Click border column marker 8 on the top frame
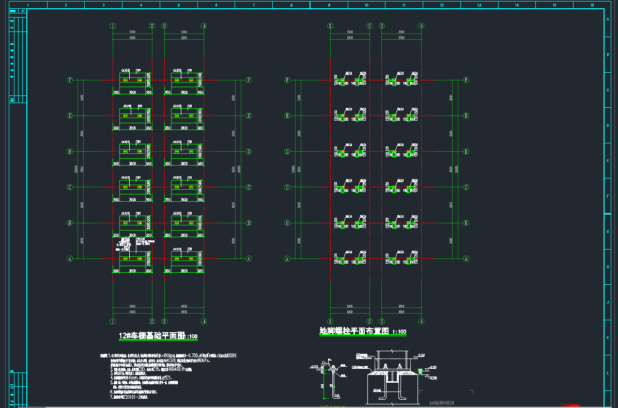This screenshot has width=618, height=408. coord(291,5)
